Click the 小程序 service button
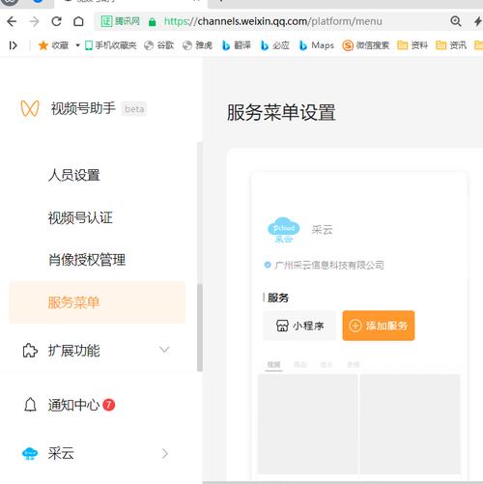 [x=299, y=326]
